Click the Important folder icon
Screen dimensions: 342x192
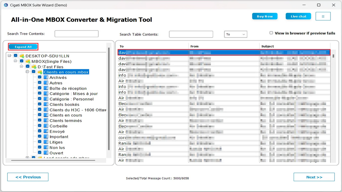click(46, 137)
